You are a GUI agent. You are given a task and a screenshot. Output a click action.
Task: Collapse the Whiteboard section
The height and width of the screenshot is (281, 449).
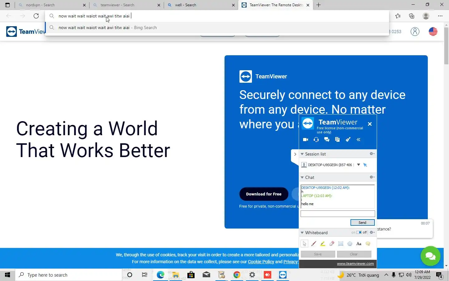click(302, 233)
